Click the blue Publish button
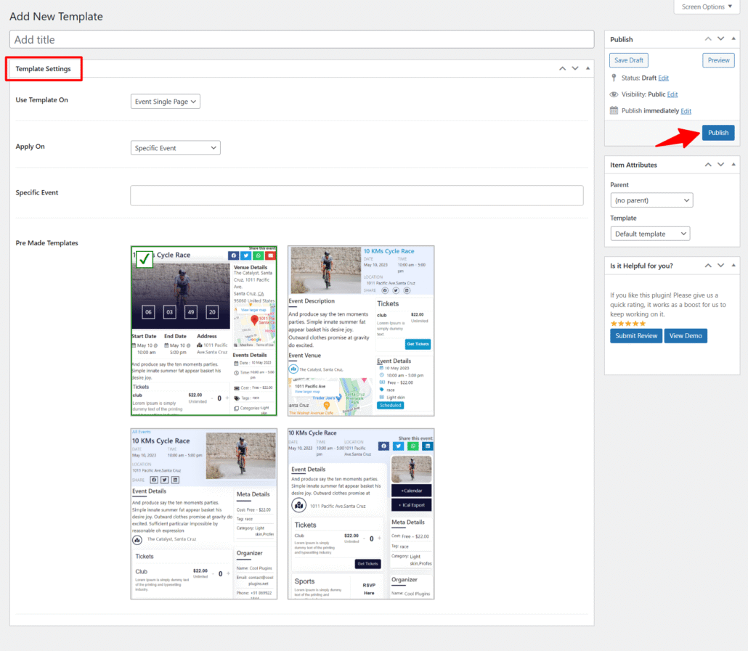 [x=717, y=133]
